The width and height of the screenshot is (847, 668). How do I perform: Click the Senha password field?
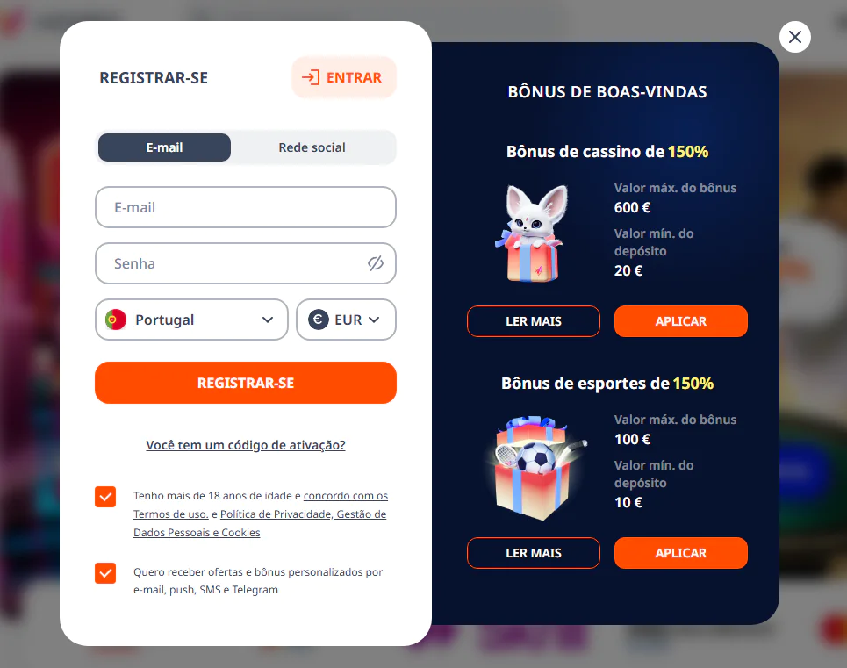(219, 263)
